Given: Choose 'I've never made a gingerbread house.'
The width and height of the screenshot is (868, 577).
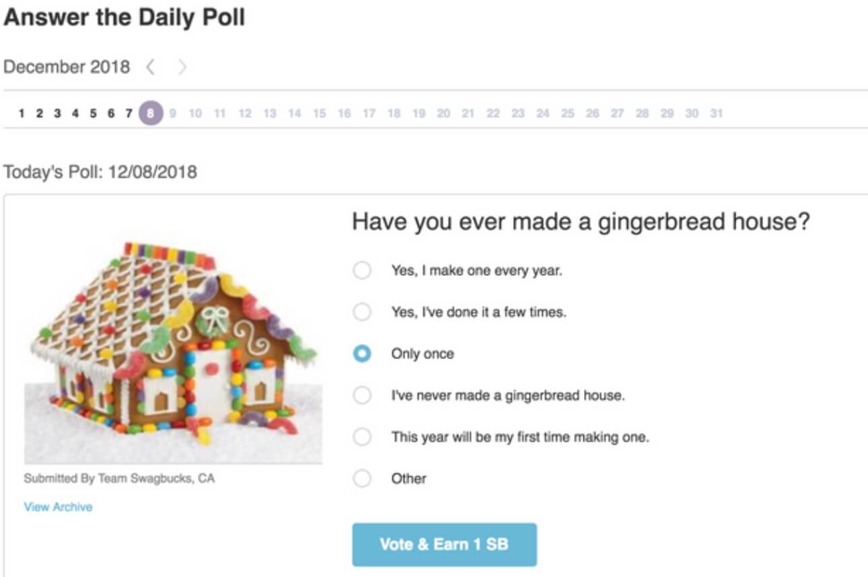Looking at the screenshot, I should [363, 395].
